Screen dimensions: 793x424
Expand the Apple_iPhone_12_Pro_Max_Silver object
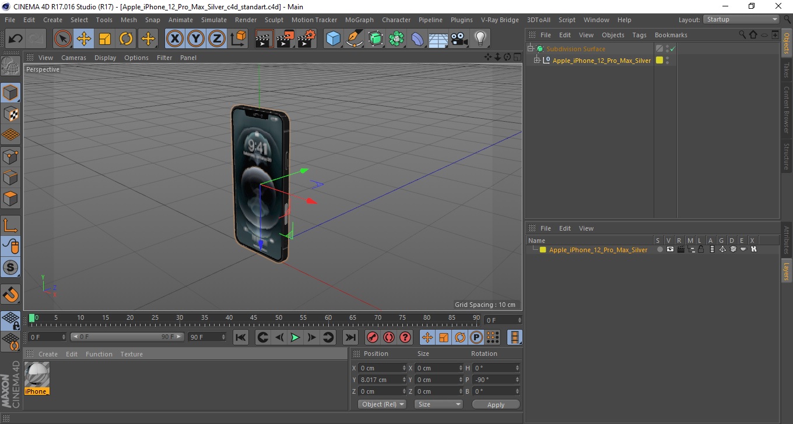(537, 61)
